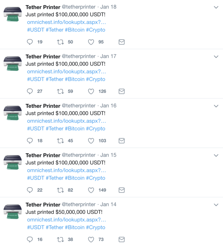Open #USDT hashtag in Jan 15 tweet
Viewport: 223px width, 245px height.
36,178
